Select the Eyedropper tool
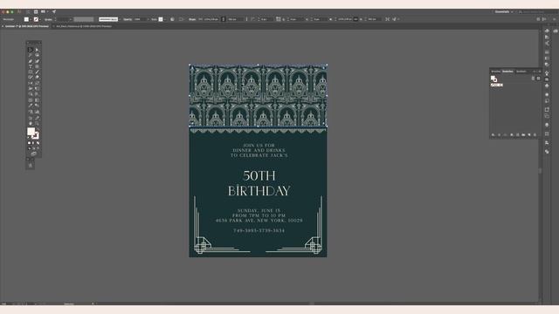Screen dimensions: 559x314 [31, 106]
